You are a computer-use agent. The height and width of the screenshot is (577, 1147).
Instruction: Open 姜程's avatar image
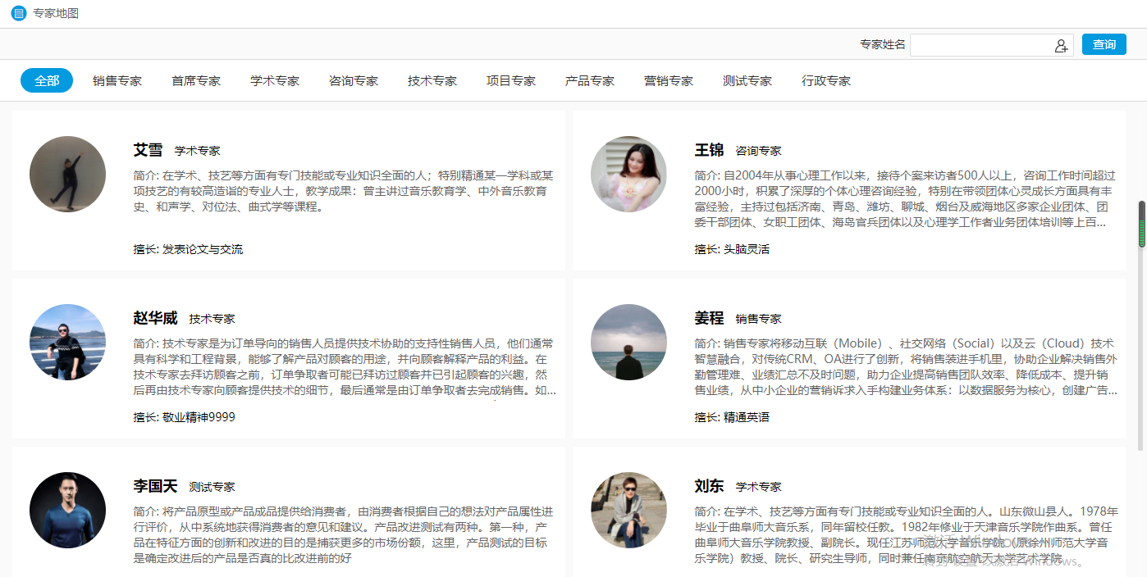[628, 343]
